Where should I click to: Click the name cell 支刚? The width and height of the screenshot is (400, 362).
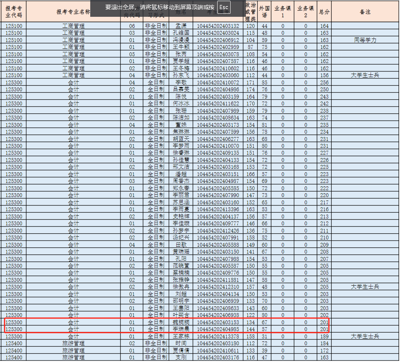point(181,357)
